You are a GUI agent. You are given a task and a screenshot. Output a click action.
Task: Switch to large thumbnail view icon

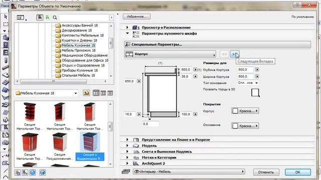click(x=96, y=93)
